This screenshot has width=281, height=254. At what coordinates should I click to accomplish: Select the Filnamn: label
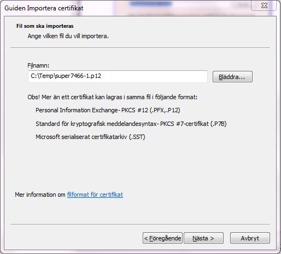[38, 65]
